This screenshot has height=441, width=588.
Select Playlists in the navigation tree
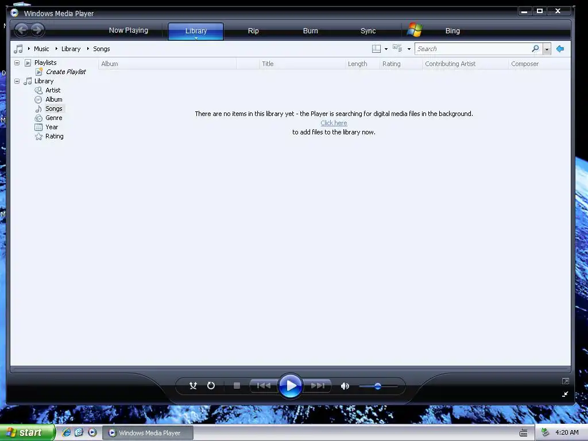pos(45,63)
